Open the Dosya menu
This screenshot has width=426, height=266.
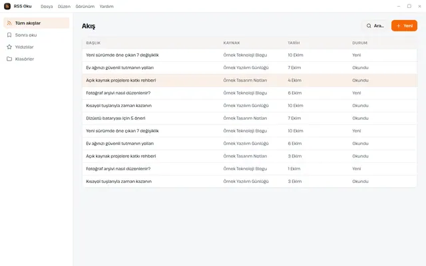pyautogui.click(x=47, y=6)
